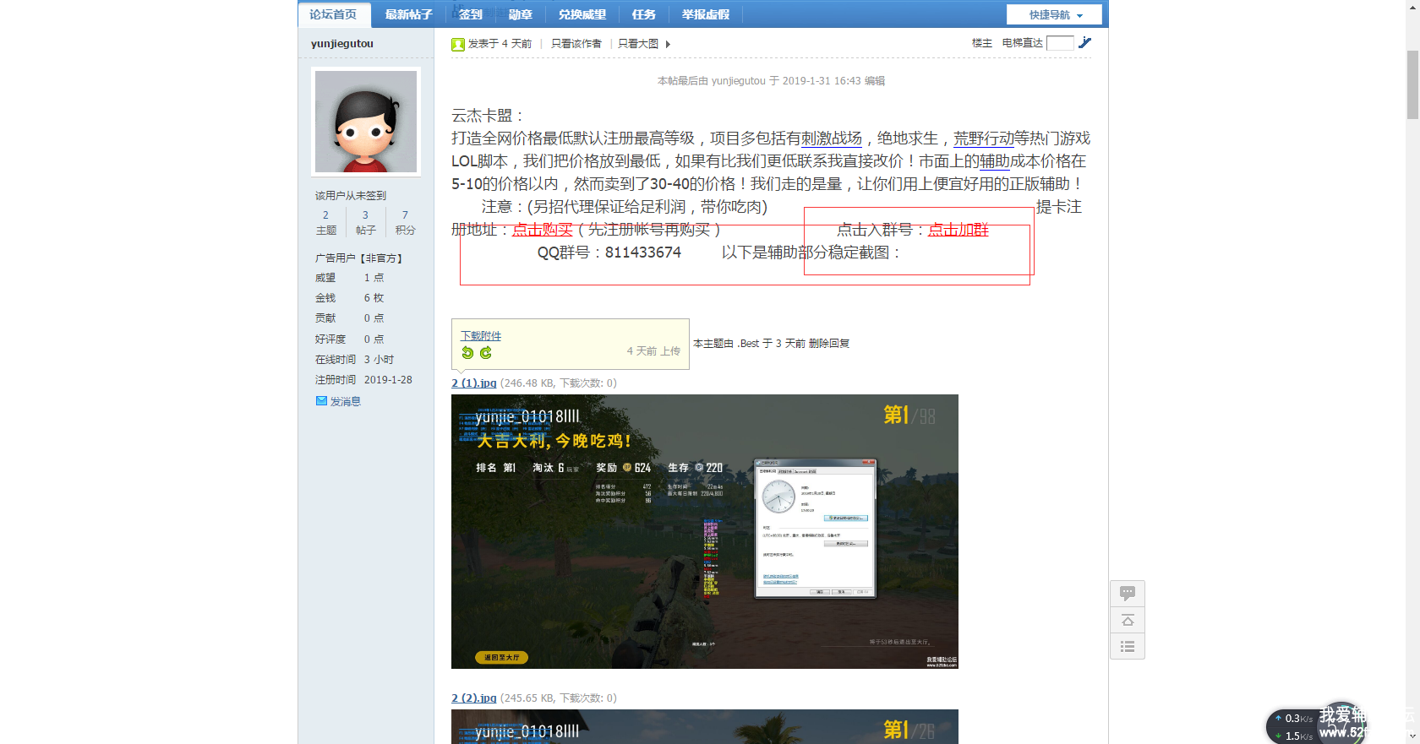Click the return-to-top arrow icon
This screenshot has width=1420, height=744.
pos(1128,621)
